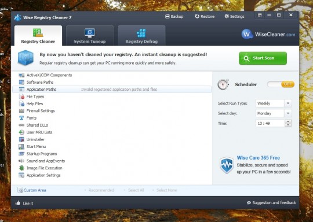This screenshot has width=313, height=222.
Task: Open the Select day dropdown arrow
Action: pos(288,113)
